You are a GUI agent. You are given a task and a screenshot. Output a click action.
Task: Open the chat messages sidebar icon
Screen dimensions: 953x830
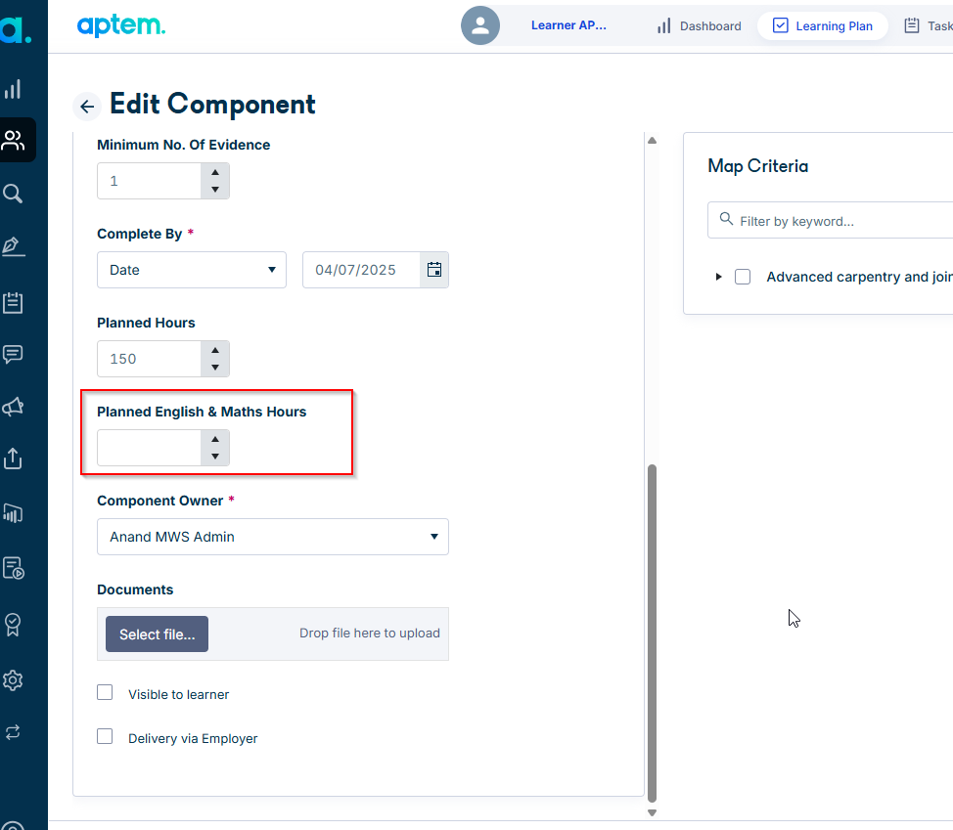pos(13,354)
